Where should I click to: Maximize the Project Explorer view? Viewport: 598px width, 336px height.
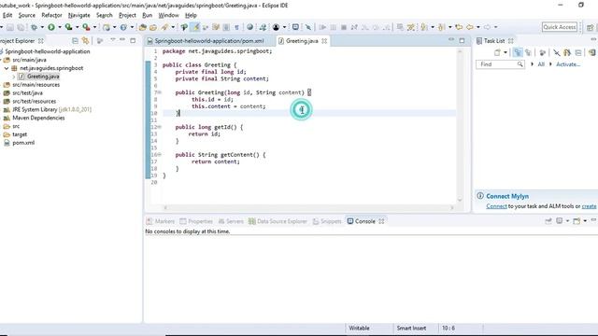[133, 40]
